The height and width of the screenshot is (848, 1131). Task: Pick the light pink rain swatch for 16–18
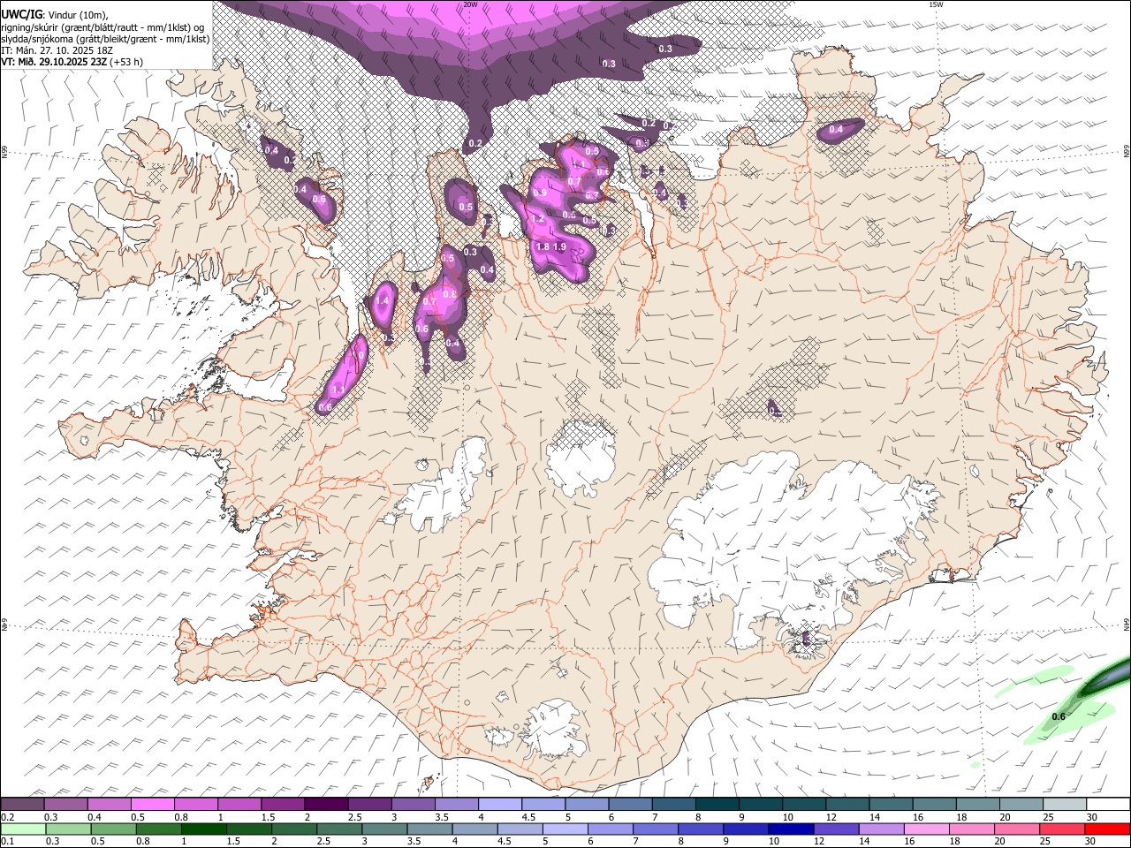click(x=926, y=829)
